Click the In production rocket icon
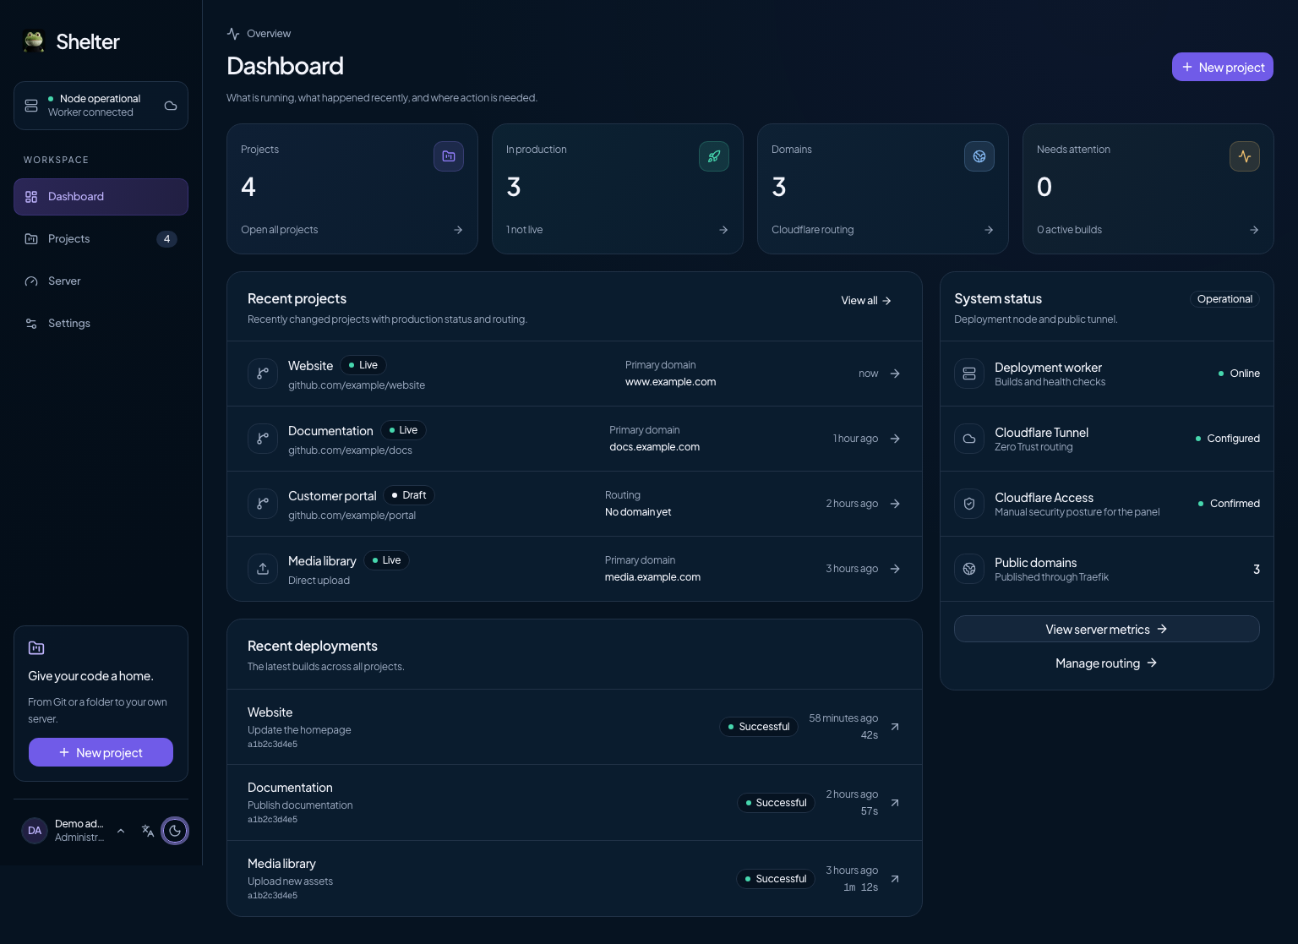This screenshot has height=944, width=1298. (714, 156)
